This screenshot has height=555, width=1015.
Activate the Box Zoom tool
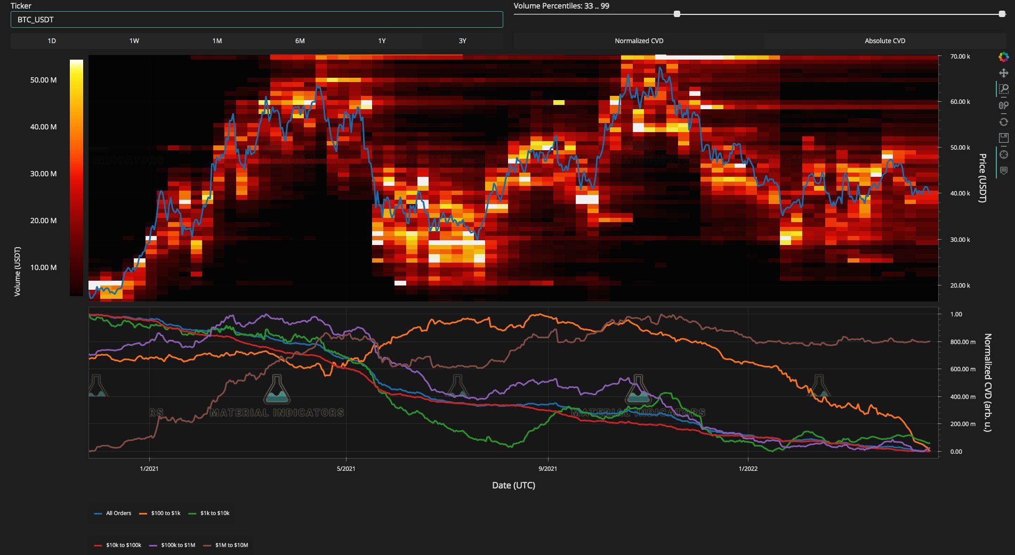tap(1003, 89)
